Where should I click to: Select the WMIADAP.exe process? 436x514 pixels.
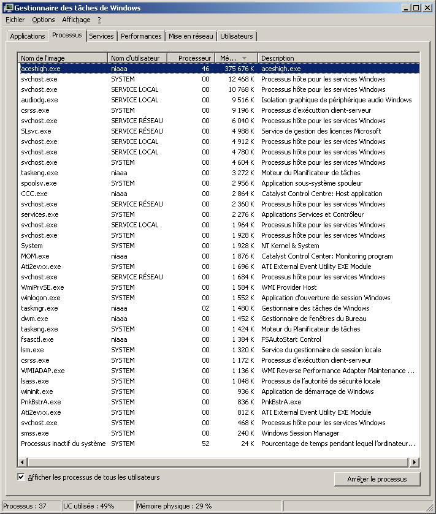(x=218, y=371)
